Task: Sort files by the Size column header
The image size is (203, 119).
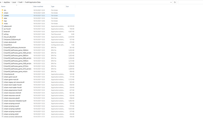Action: pyautogui.click(x=67, y=6)
